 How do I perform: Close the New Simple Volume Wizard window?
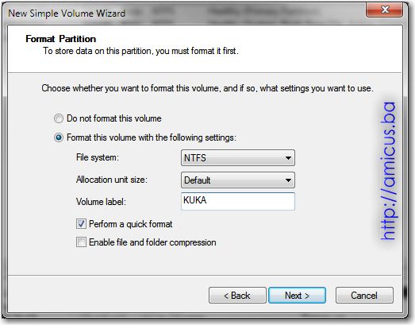[x=385, y=10]
